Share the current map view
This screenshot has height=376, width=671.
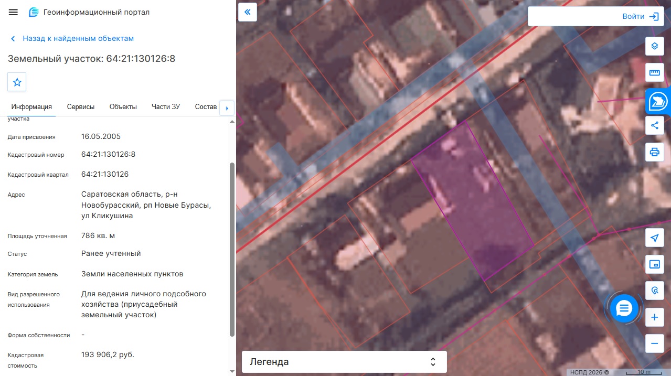[x=654, y=125]
